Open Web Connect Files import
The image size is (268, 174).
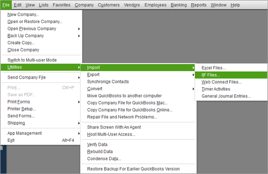tap(231, 82)
